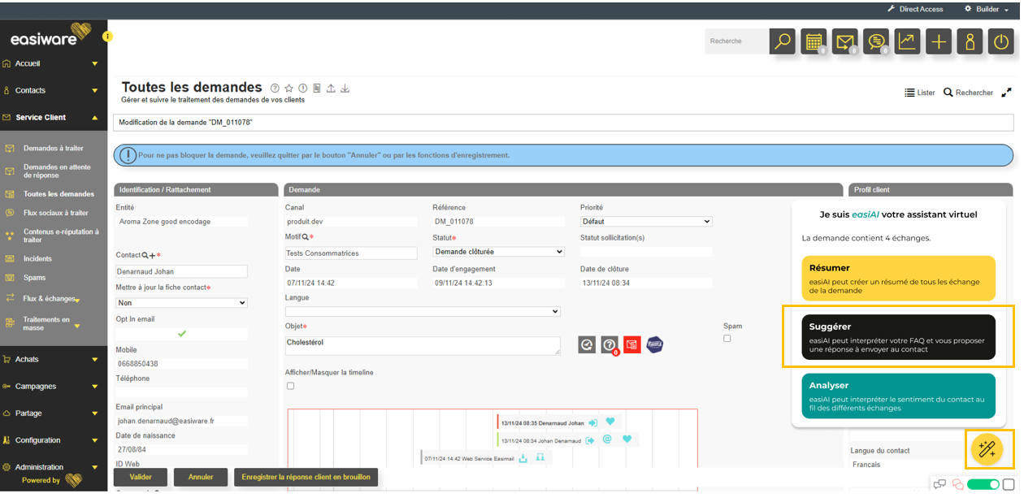
Task: Expand the Campagnes sidebar menu
Action: pos(53,386)
